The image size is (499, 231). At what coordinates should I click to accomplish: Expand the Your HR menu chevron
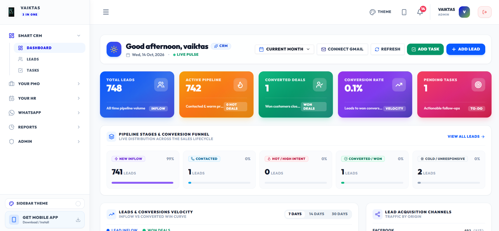click(79, 98)
